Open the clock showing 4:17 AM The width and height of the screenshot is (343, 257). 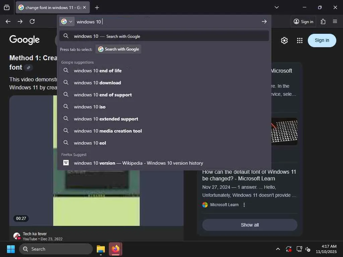pyautogui.click(x=326, y=249)
